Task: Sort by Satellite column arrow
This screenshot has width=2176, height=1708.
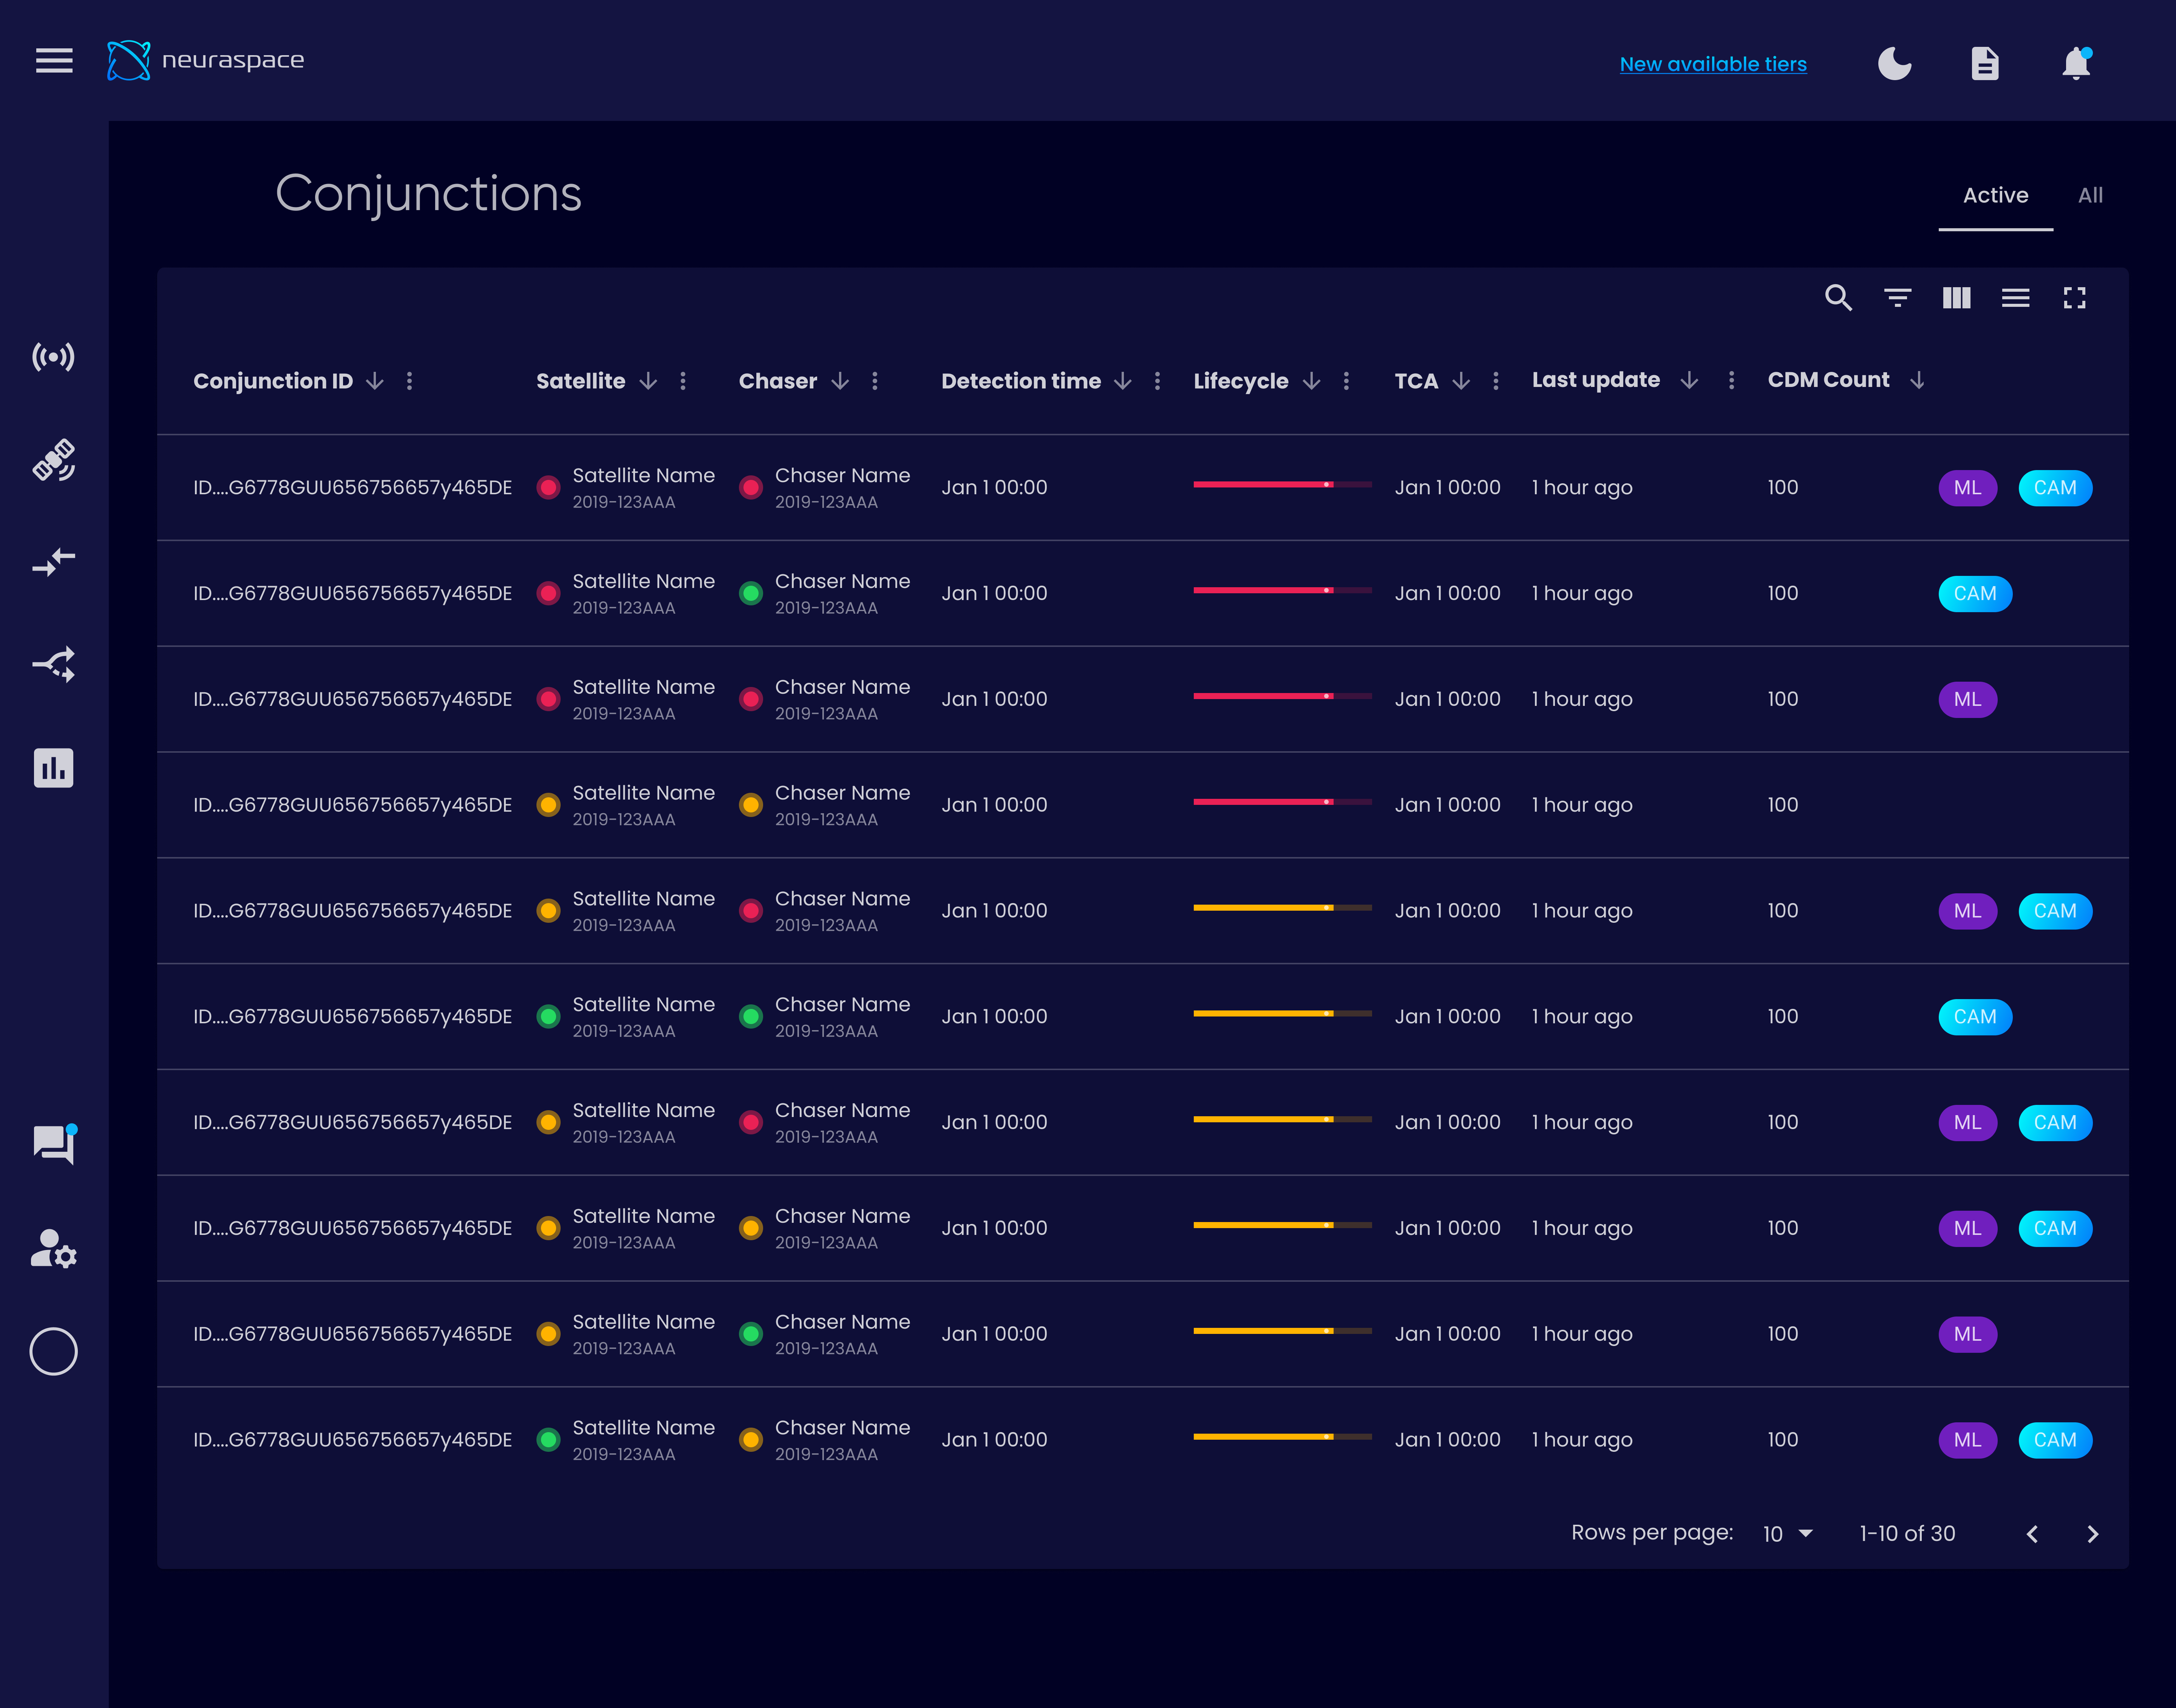Action: point(648,381)
